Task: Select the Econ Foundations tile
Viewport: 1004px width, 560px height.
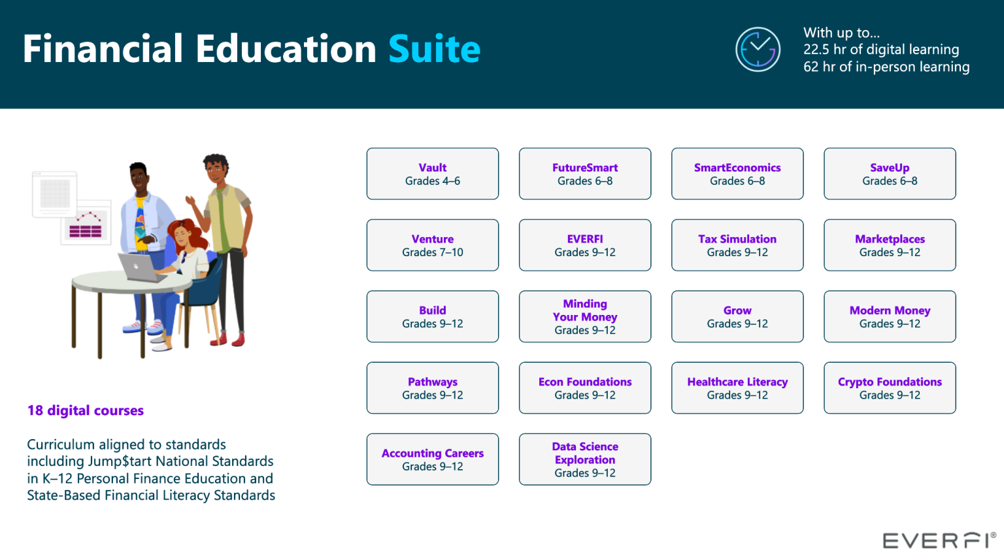Action: tap(584, 387)
